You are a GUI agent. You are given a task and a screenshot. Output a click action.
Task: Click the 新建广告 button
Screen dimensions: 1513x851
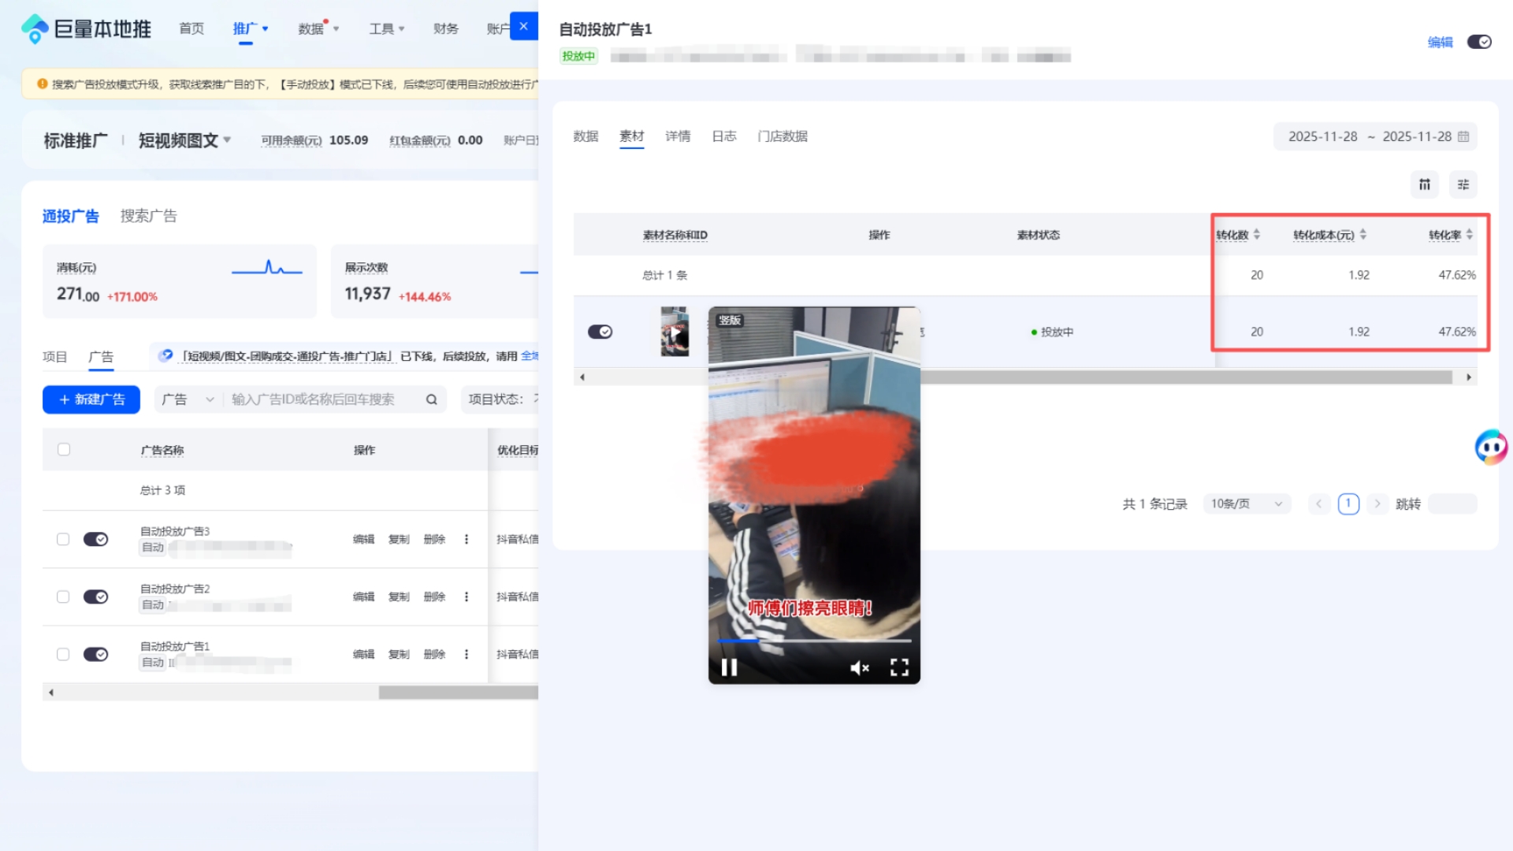pos(91,399)
